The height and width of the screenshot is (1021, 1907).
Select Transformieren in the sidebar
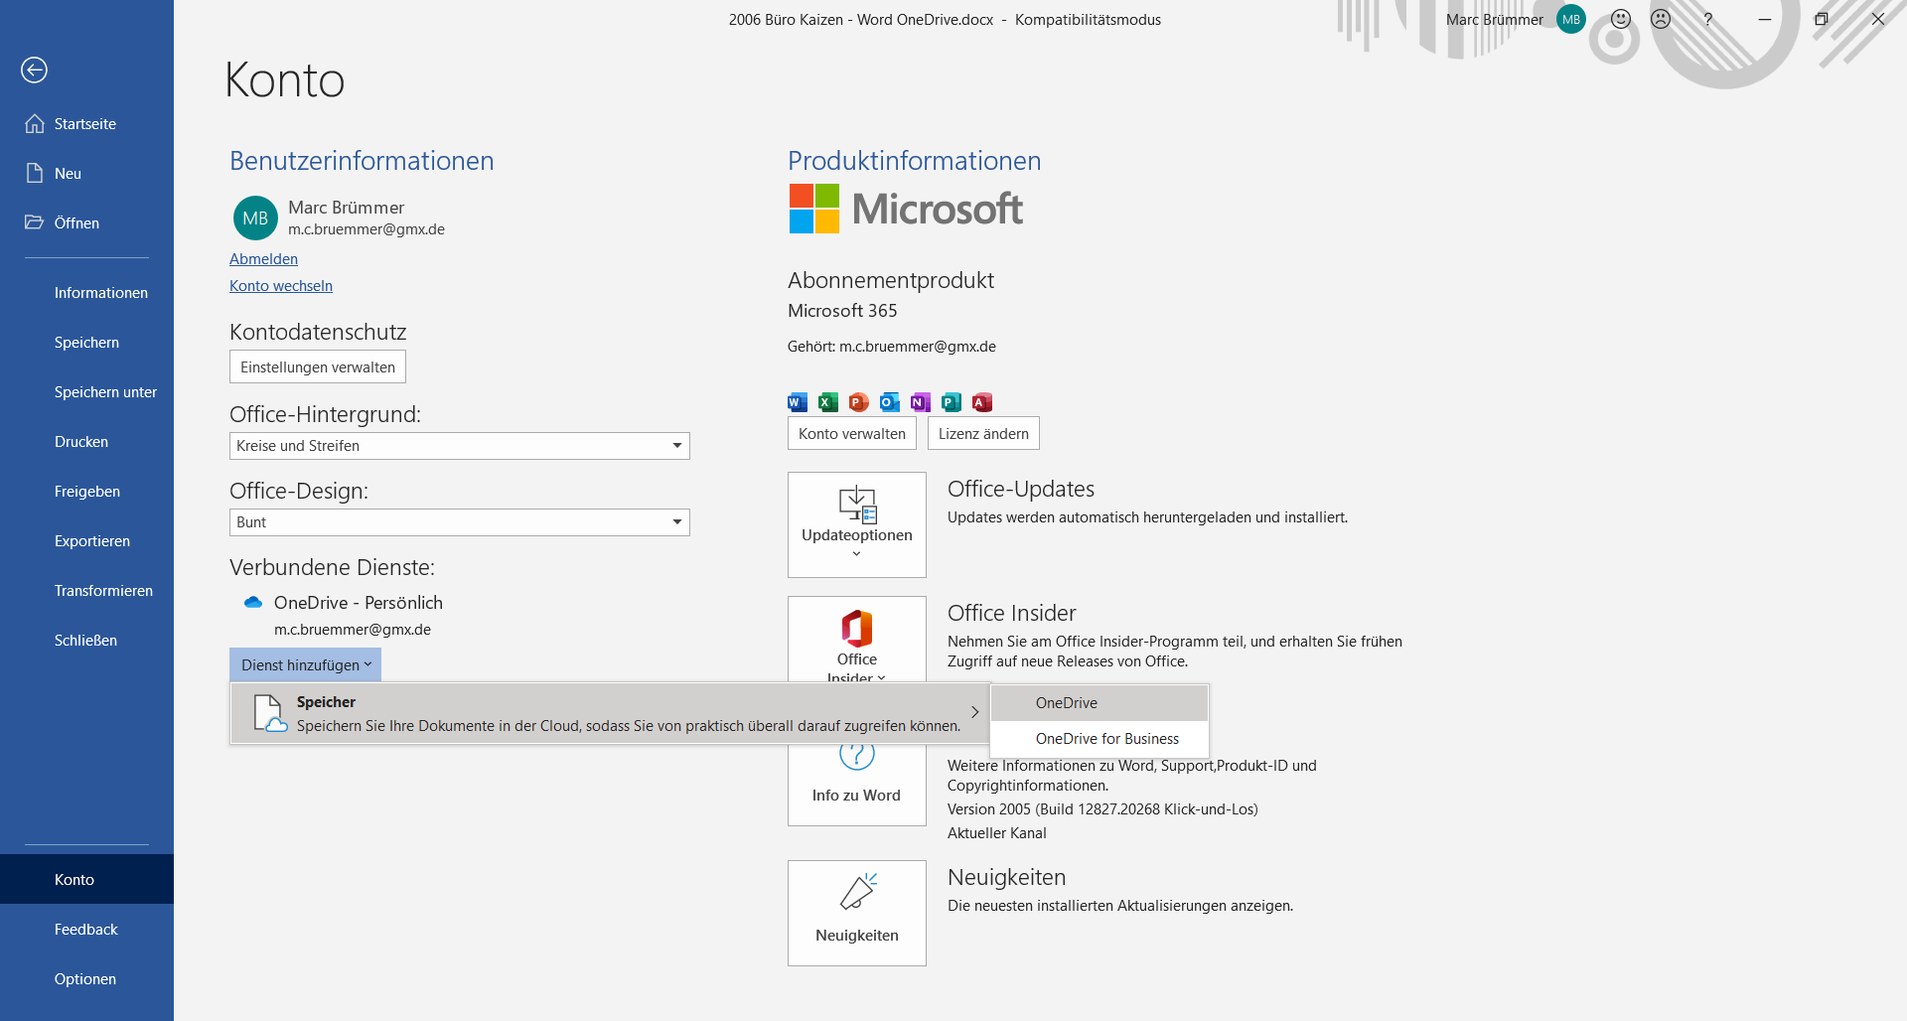[86, 591]
